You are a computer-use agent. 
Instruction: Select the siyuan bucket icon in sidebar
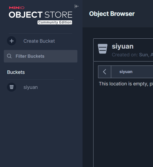point(12,87)
